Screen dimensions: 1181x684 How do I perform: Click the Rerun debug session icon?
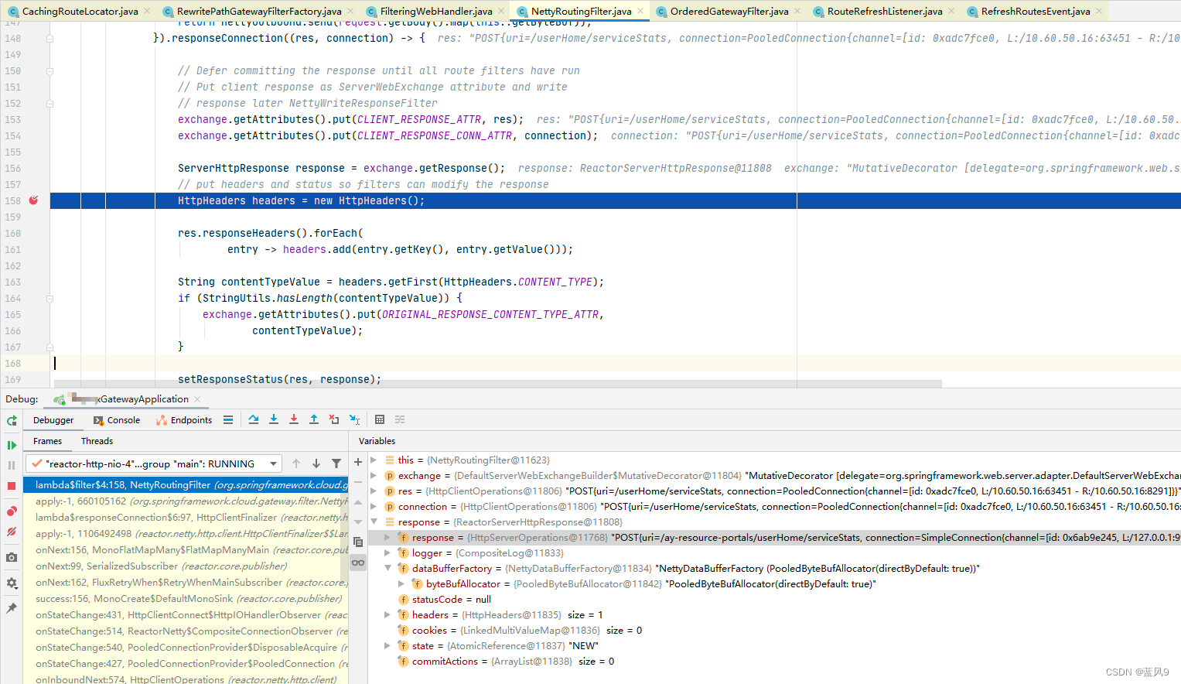[12, 421]
